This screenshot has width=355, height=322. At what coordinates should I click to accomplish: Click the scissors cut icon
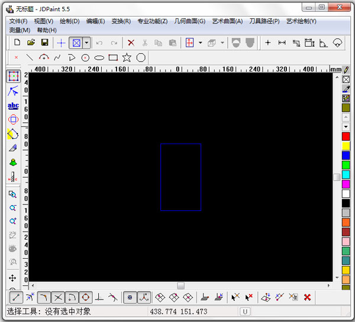(145, 43)
